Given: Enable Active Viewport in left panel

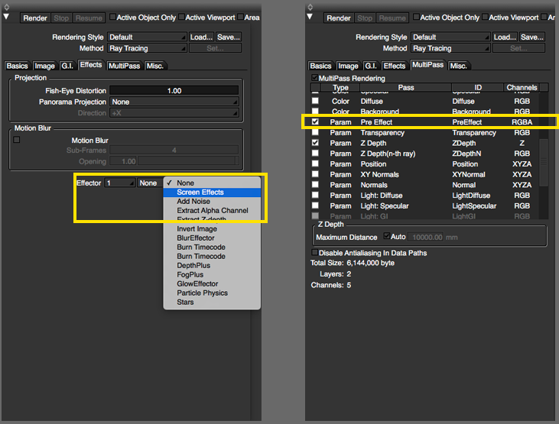Looking at the screenshot, I should 181,17.
